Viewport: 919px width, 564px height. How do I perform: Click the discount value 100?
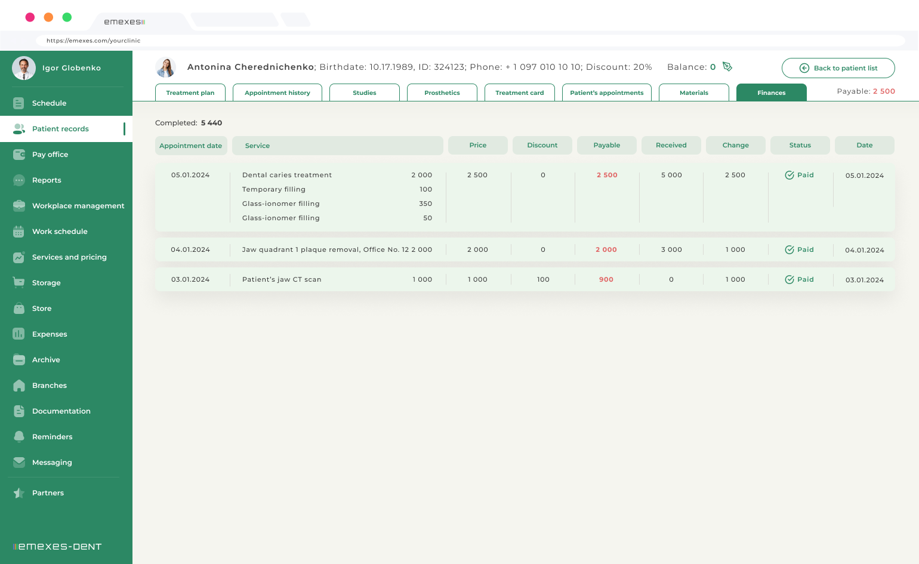click(543, 279)
